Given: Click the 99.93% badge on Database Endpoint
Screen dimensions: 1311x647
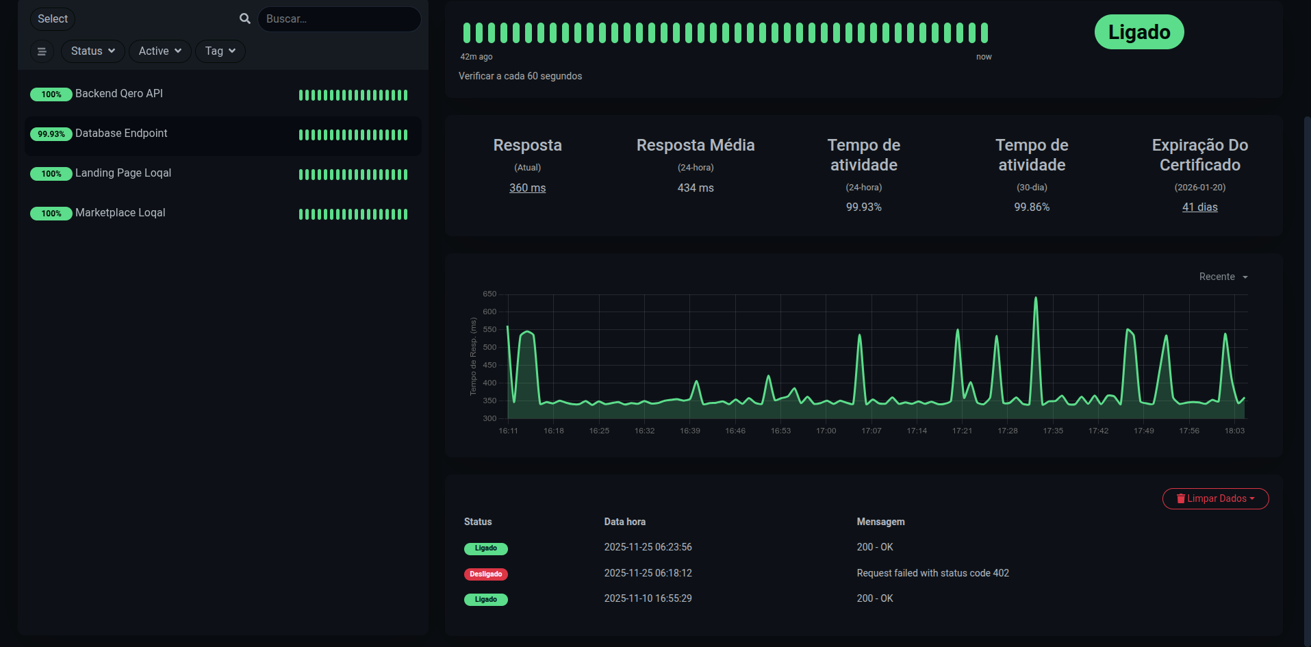Looking at the screenshot, I should click(51, 134).
